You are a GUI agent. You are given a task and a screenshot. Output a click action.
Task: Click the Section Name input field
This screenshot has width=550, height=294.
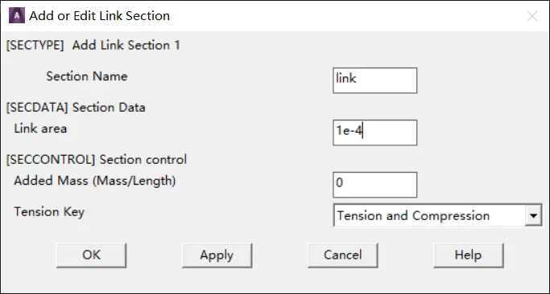[375, 80]
